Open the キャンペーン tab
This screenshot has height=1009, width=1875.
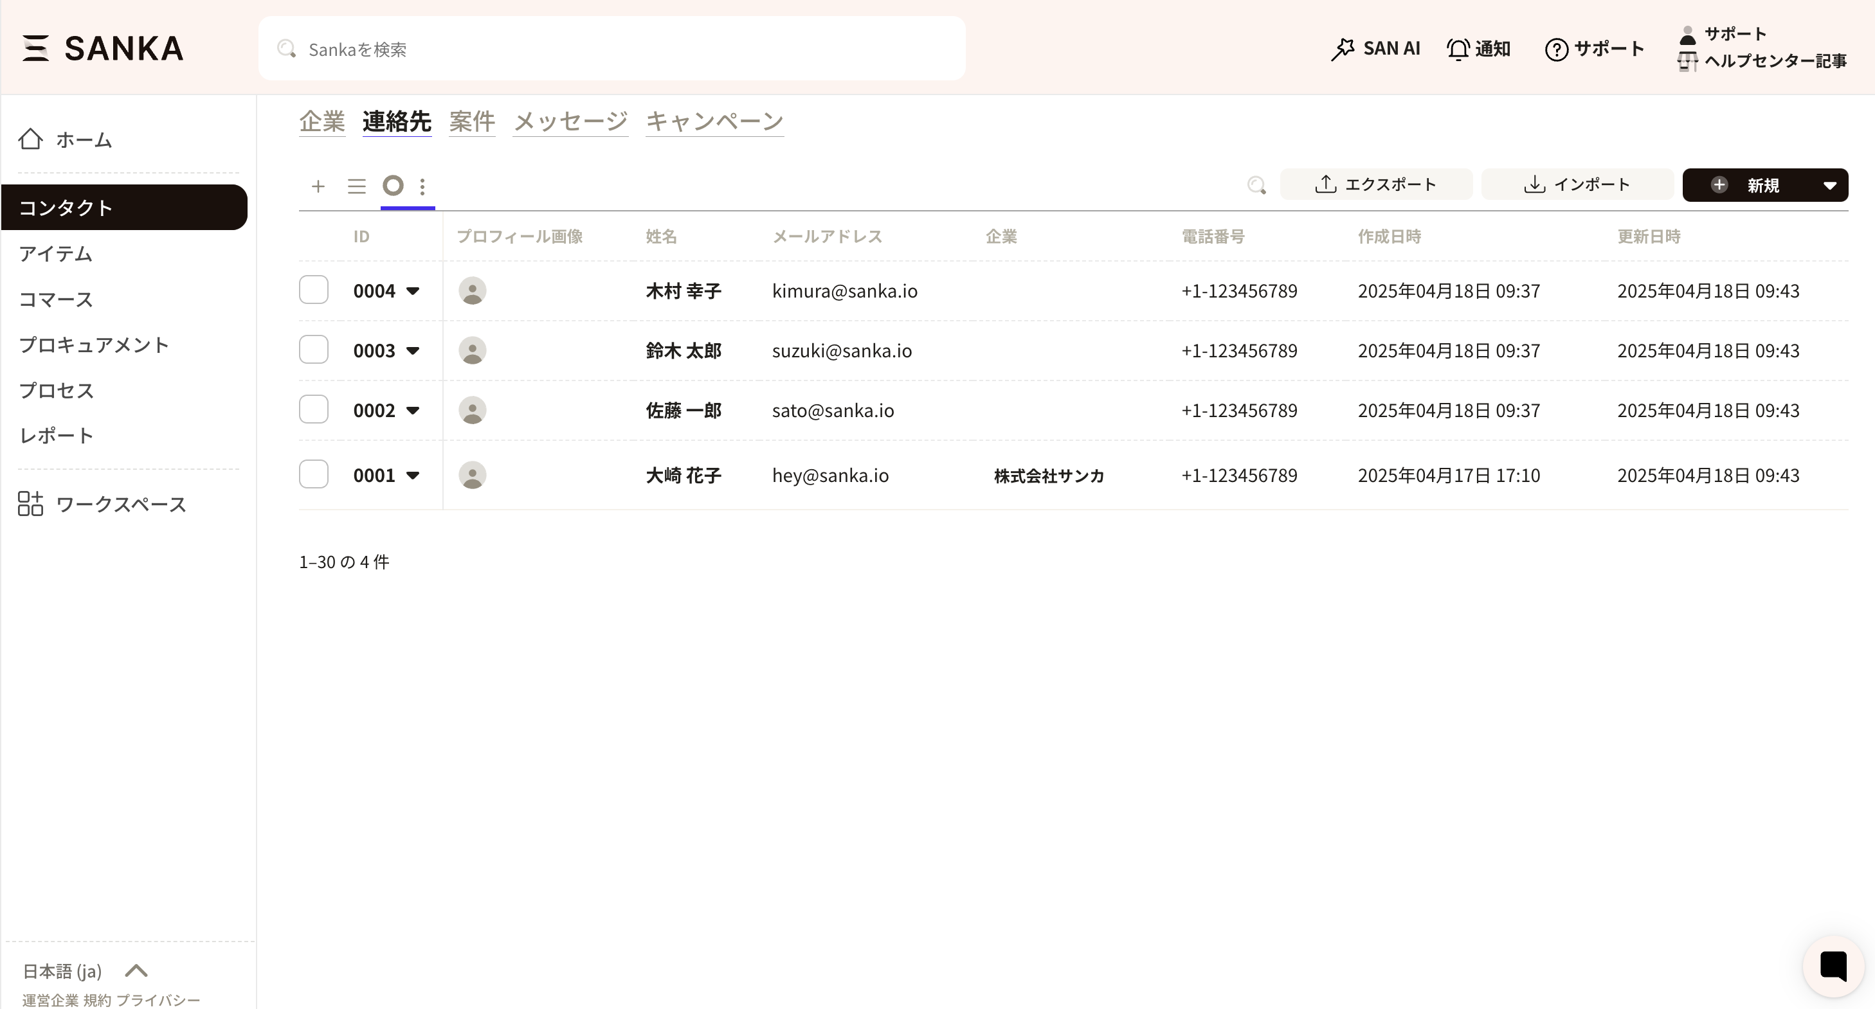click(x=714, y=121)
